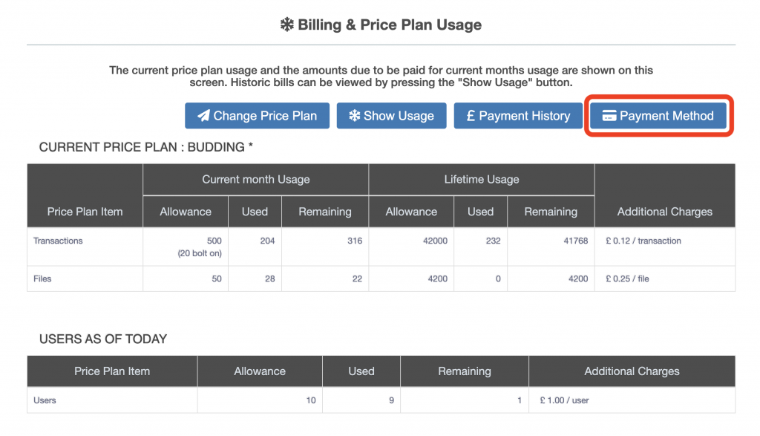Click the Price Plan Item header in users table

[x=112, y=371]
